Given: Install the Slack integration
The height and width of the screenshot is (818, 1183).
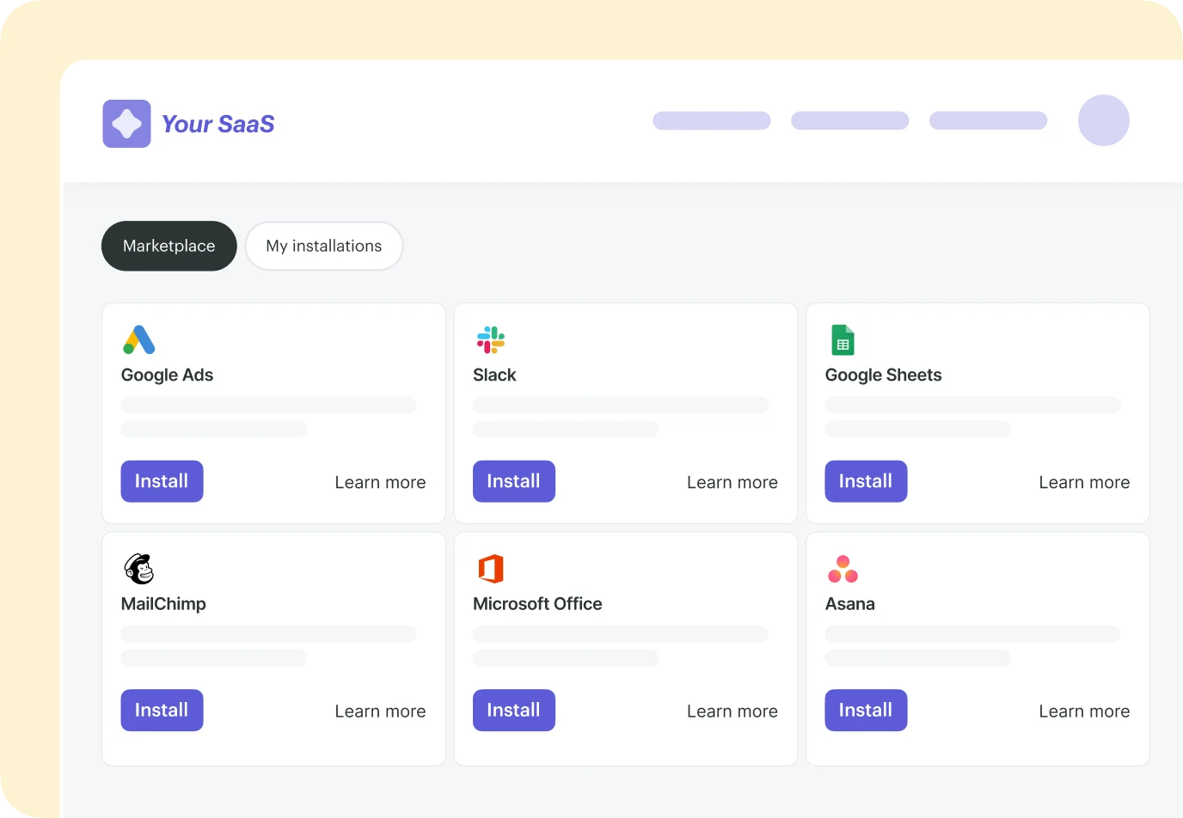Looking at the screenshot, I should [513, 481].
